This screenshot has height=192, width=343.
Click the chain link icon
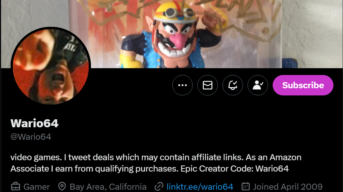159,187
